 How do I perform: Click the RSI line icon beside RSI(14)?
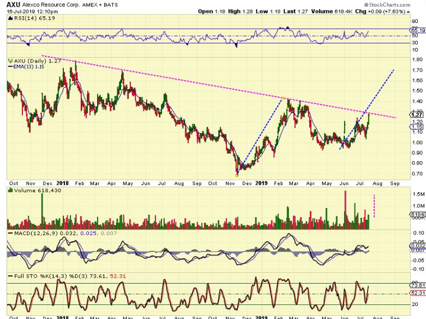click(x=10, y=18)
